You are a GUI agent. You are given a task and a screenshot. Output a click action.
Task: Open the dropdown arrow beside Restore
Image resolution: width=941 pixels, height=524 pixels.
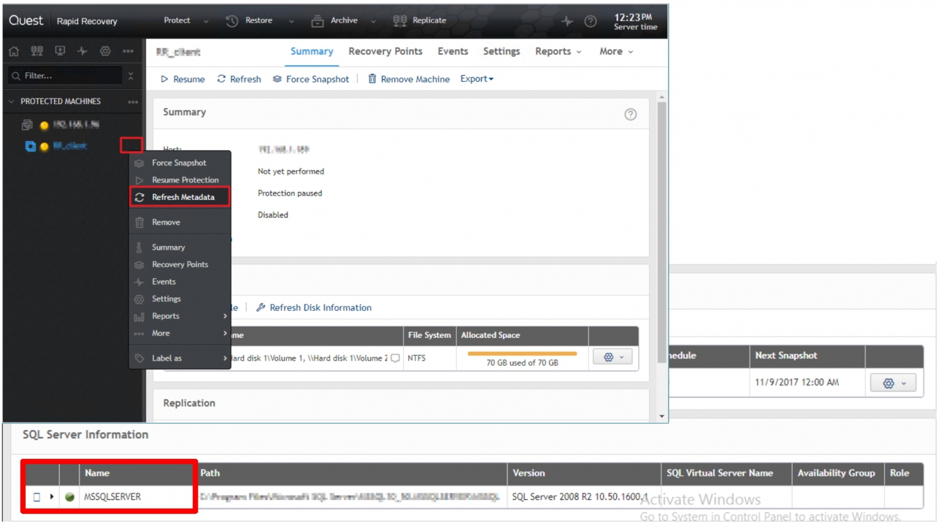tap(291, 21)
